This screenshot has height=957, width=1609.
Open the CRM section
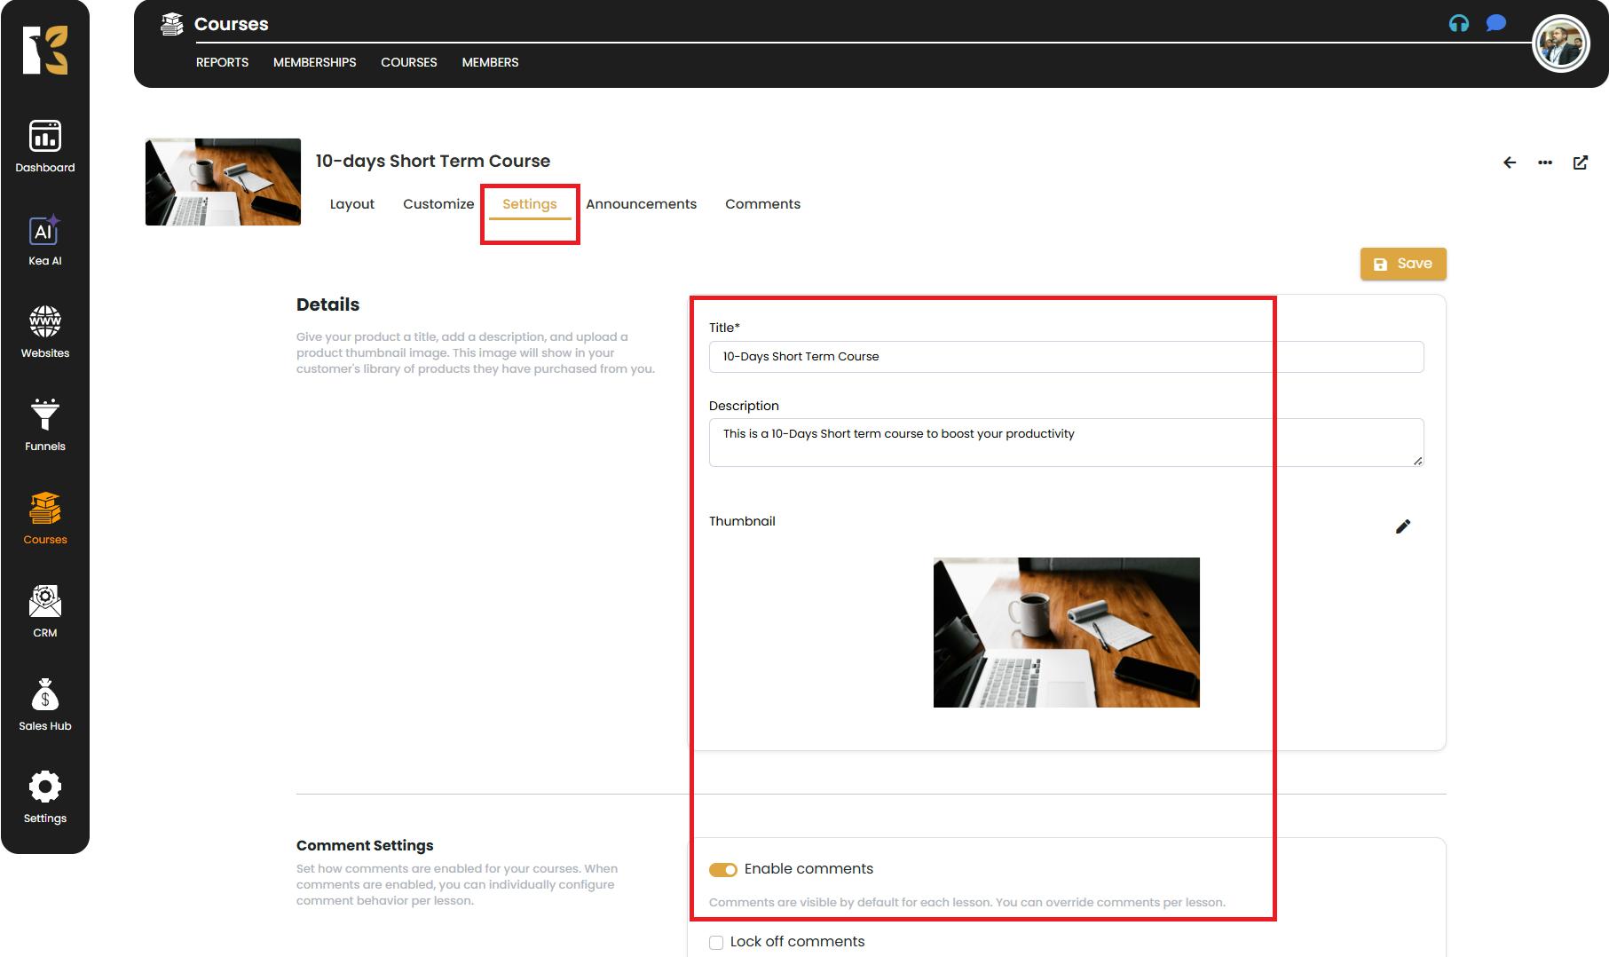(x=44, y=612)
